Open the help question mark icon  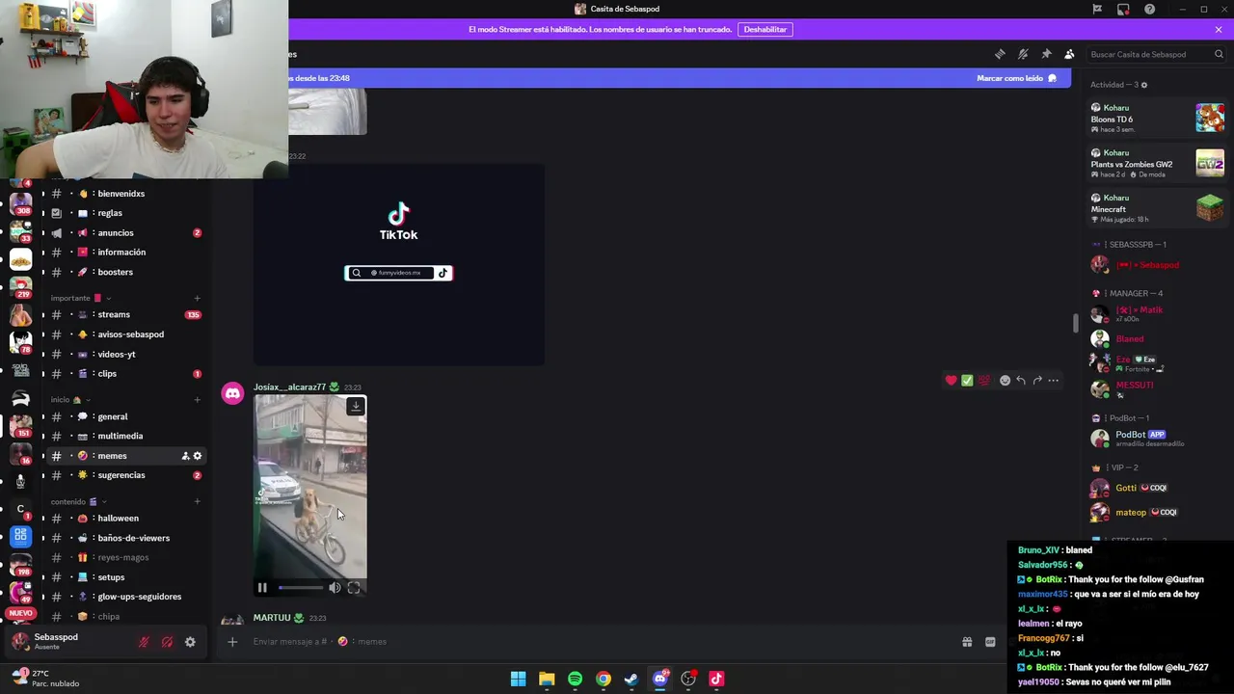click(1149, 10)
